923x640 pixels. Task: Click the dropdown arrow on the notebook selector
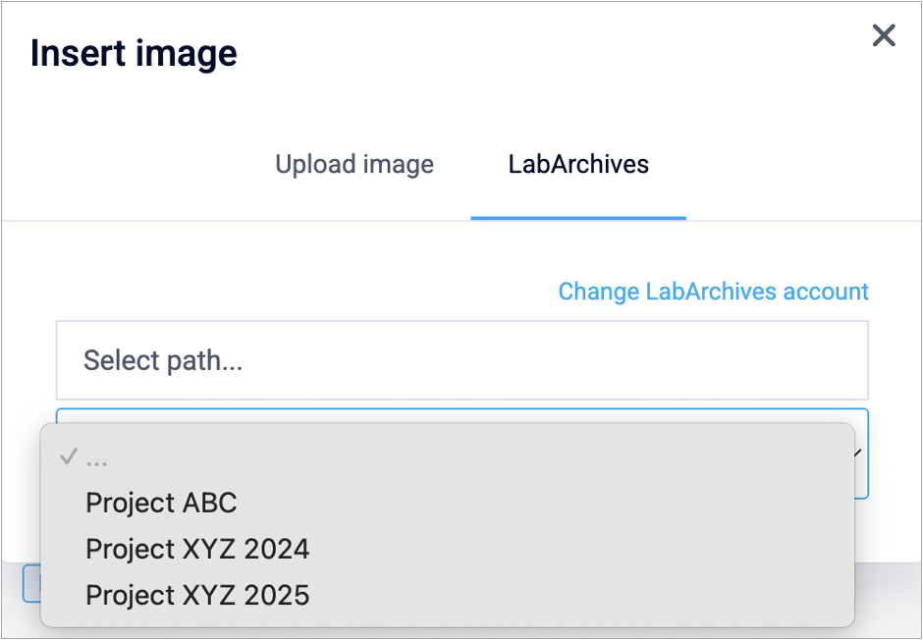[x=860, y=453]
